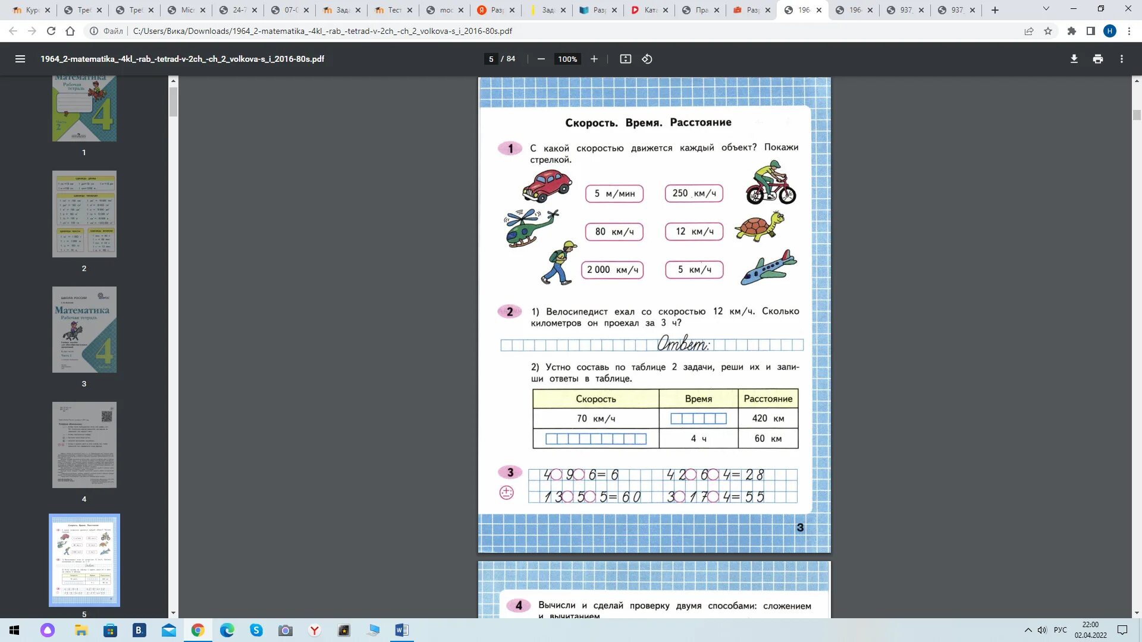
Task: Expand the tab search dropdown arrow
Action: click(1046, 9)
